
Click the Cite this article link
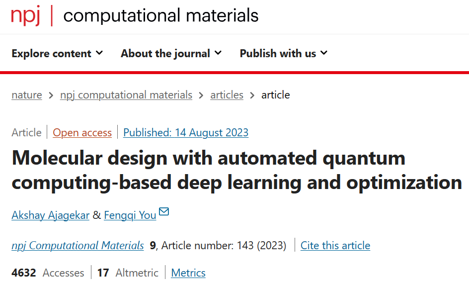click(x=335, y=245)
